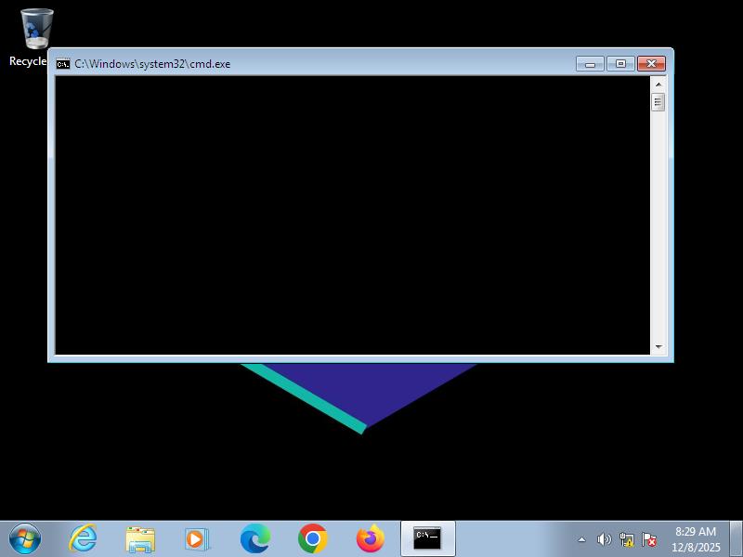The image size is (743, 557).
Task: Show hidden system tray icons
Action: coord(582,539)
